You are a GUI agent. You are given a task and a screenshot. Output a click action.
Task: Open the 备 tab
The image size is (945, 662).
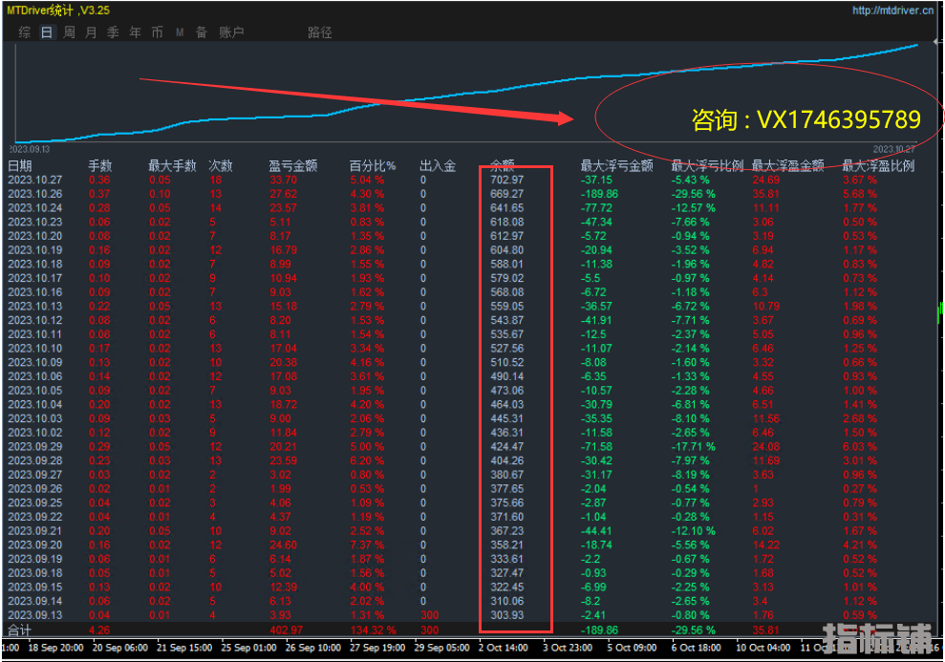(x=202, y=32)
